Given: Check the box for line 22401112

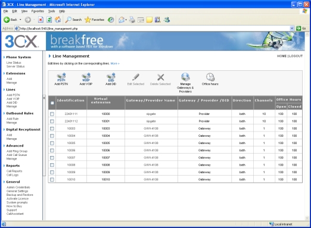Looking at the screenshot, I should tap(52, 121).
